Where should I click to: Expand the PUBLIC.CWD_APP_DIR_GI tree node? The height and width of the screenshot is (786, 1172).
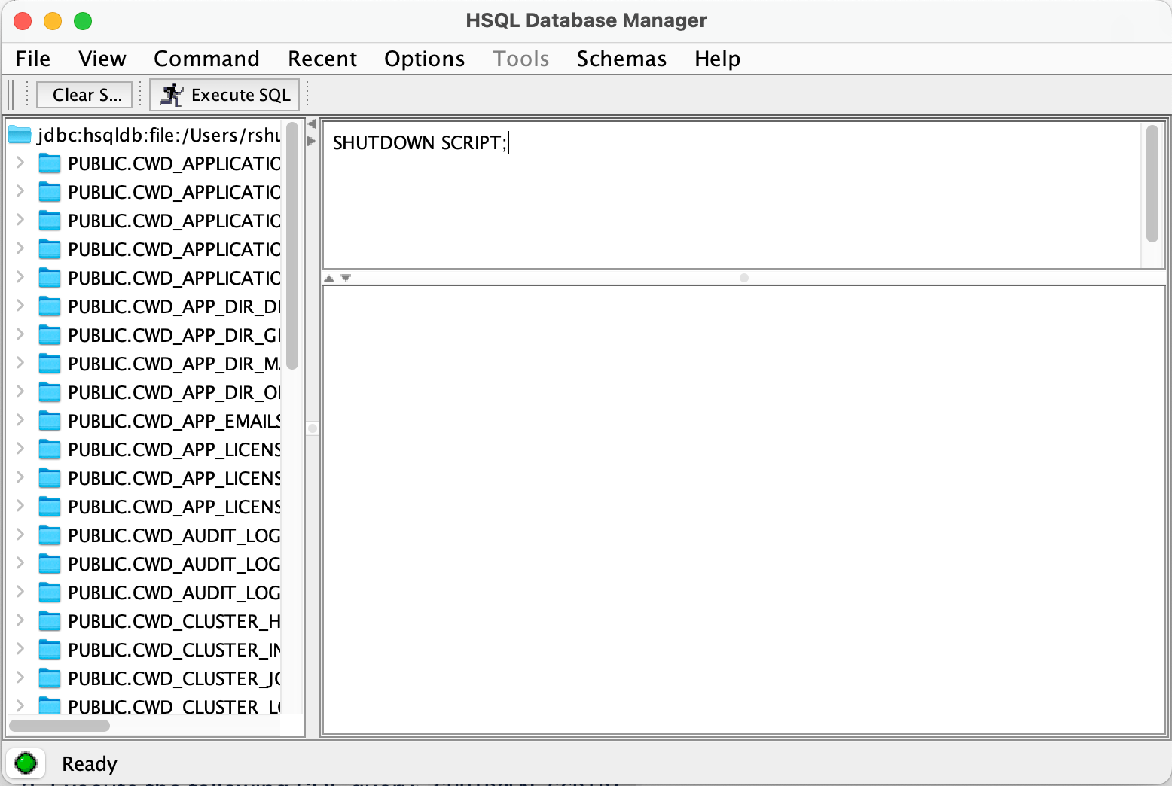tap(20, 334)
